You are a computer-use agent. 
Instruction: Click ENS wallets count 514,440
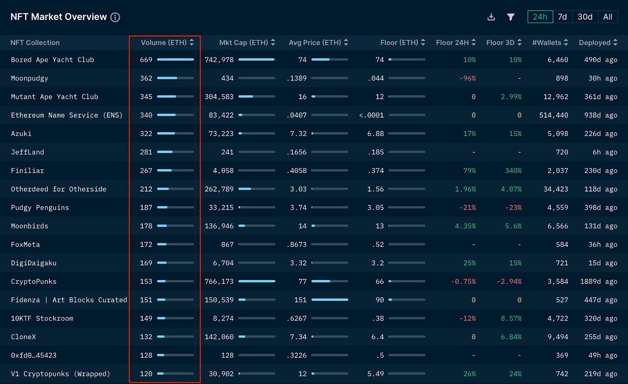pos(554,115)
